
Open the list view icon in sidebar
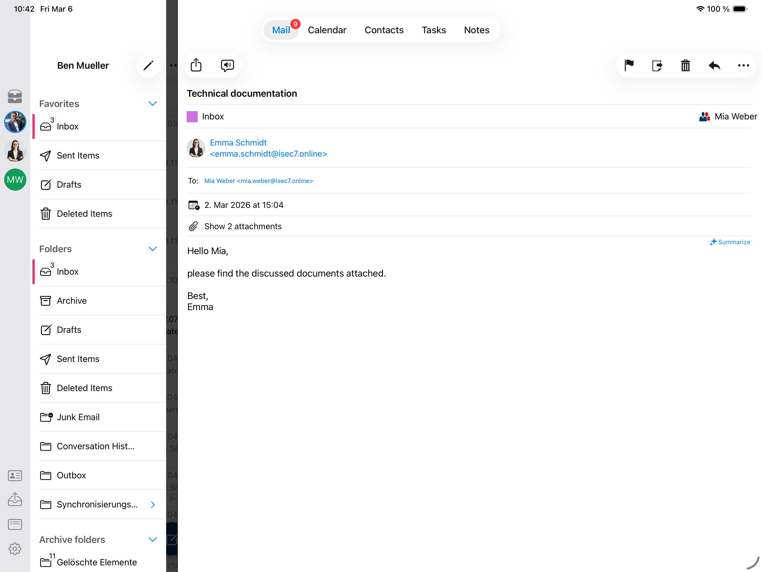pyautogui.click(x=15, y=524)
